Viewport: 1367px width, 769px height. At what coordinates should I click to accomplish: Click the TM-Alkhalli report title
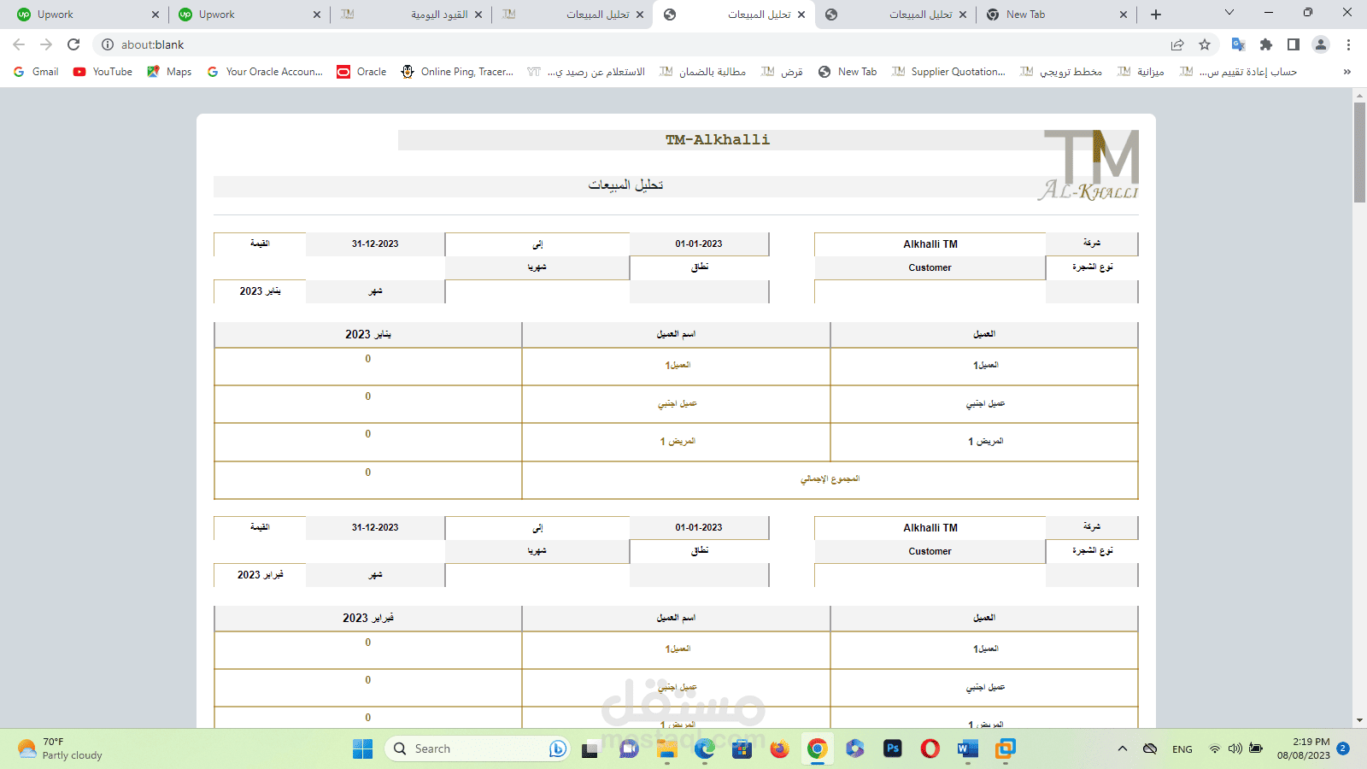point(718,140)
